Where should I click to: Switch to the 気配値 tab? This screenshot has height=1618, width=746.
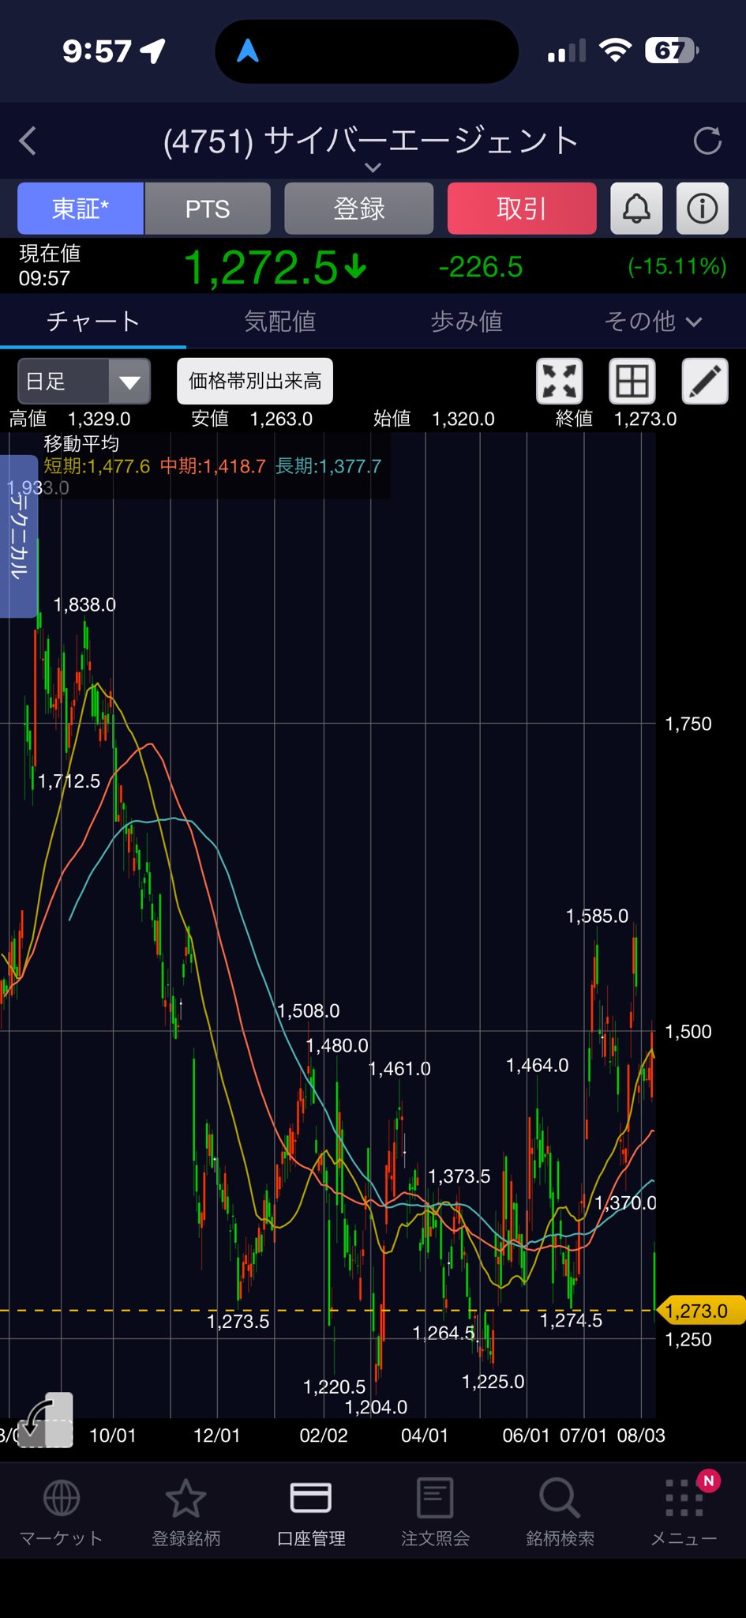[279, 322]
